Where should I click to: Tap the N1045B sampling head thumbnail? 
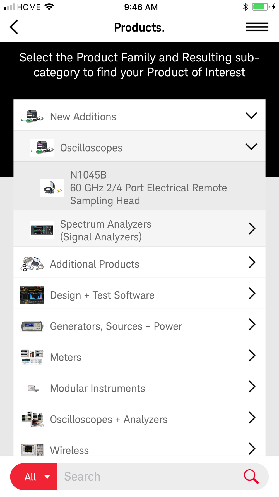[52, 188]
